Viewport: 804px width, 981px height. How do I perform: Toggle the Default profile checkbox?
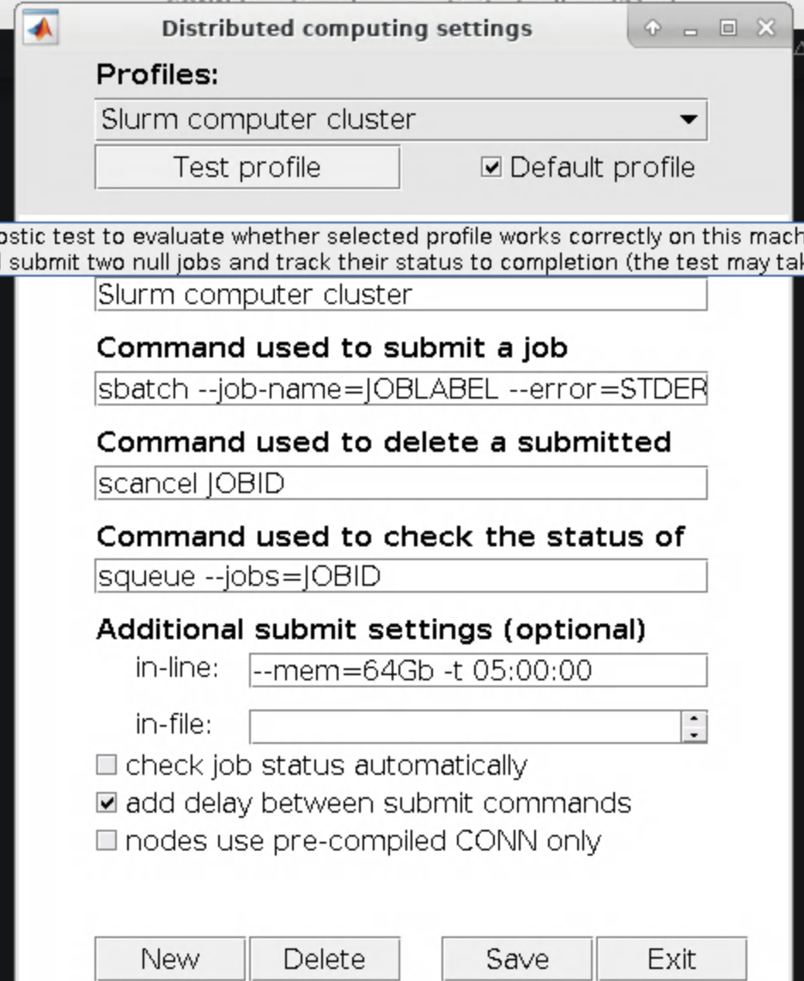click(x=490, y=168)
